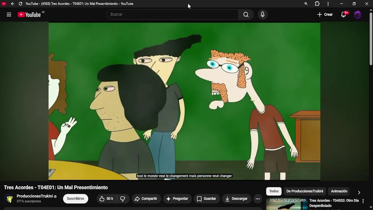Reload the page with the refresh icon
373x210 pixels.
(20, 4)
